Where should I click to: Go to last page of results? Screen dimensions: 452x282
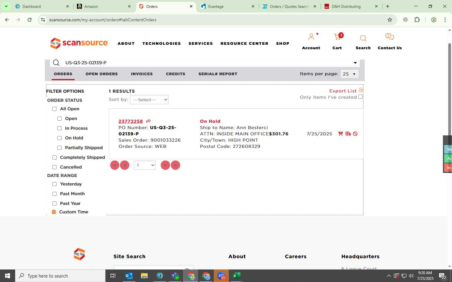(175, 165)
